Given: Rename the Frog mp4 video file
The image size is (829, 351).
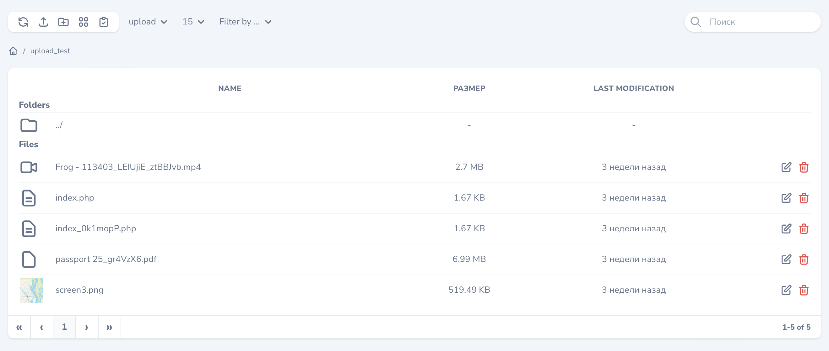Looking at the screenshot, I should pos(786,167).
